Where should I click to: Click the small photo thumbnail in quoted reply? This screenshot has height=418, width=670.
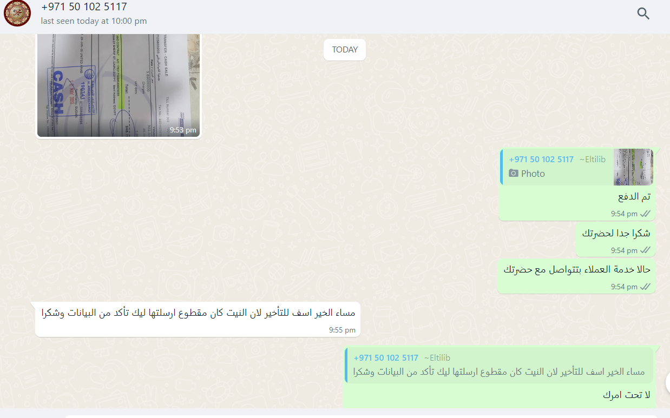coord(633,167)
